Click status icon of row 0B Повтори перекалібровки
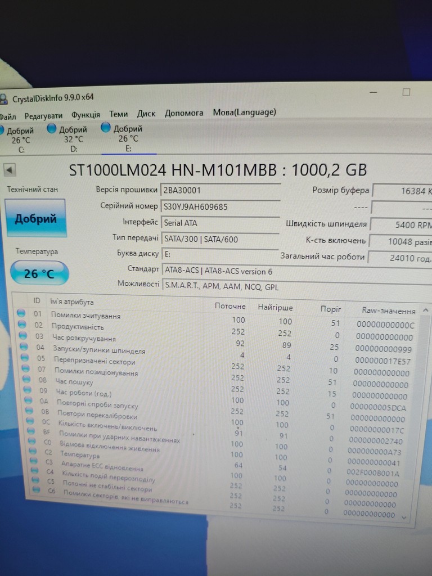The height and width of the screenshot is (576, 432). [x=29, y=410]
